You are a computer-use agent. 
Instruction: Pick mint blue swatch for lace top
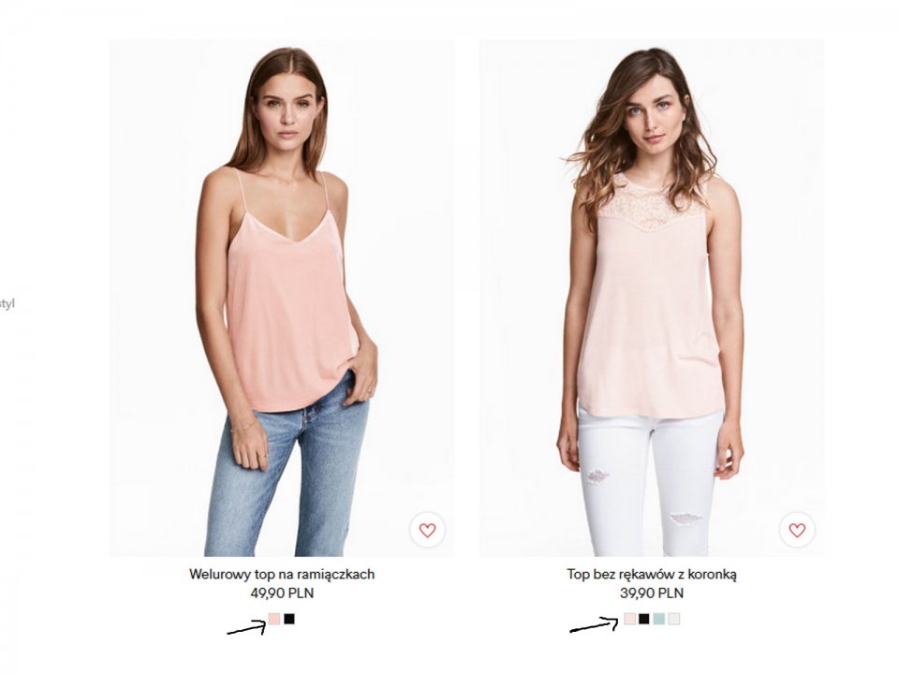coord(659,619)
